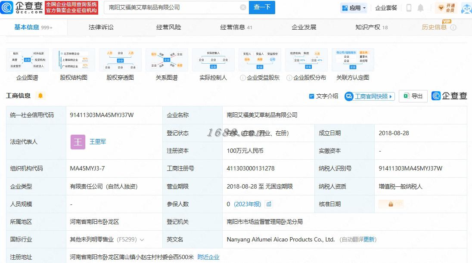Click the 工商注册号 value 411303000131278
472x263 pixels.
pyautogui.click(x=251, y=168)
